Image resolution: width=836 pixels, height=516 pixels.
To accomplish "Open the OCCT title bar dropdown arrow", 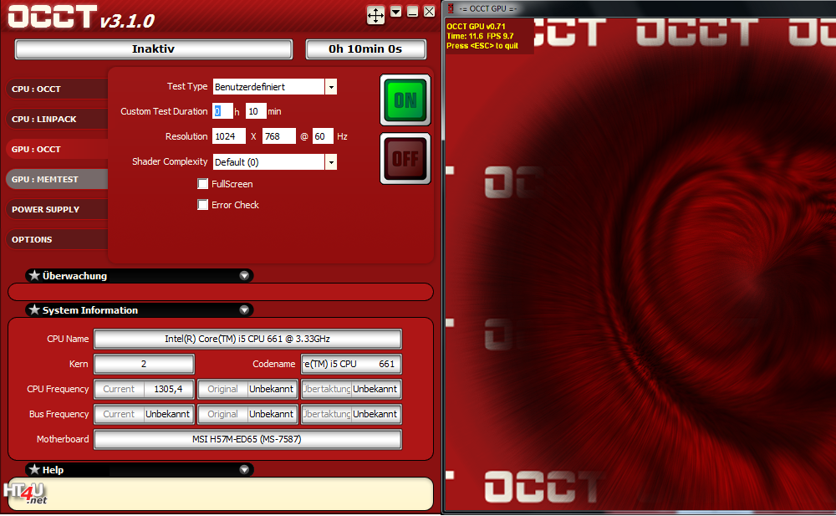I will click(x=395, y=12).
